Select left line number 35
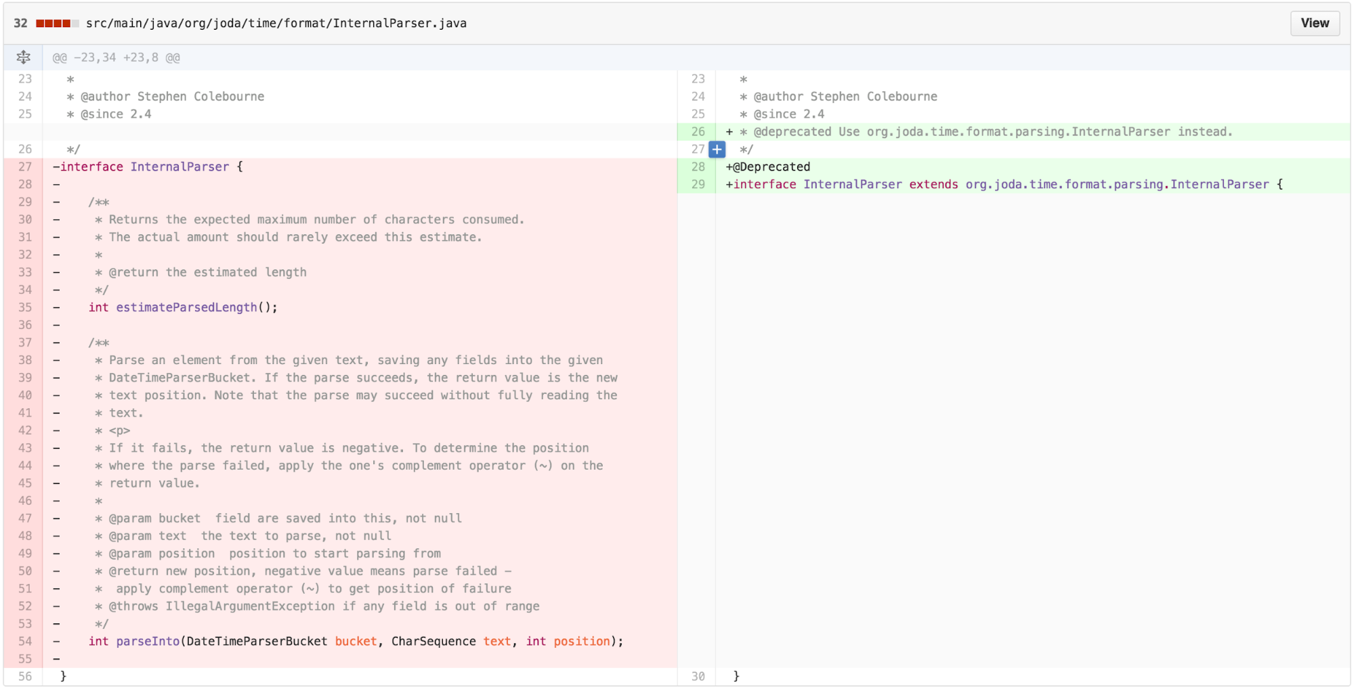This screenshot has width=1354, height=689. click(24, 308)
